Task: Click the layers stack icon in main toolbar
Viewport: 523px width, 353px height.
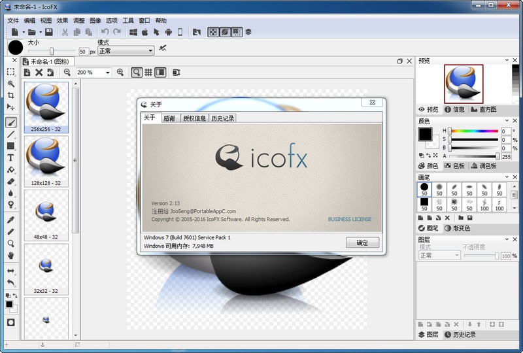Action: coord(248,32)
